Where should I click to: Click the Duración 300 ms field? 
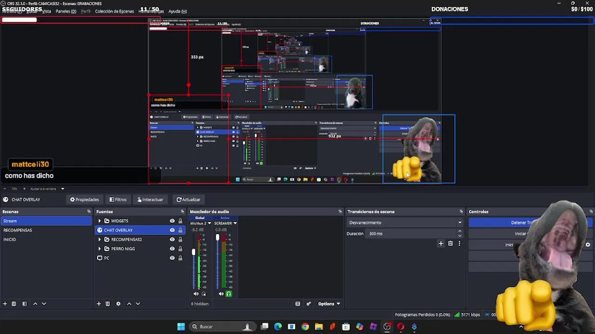coord(414,234)
